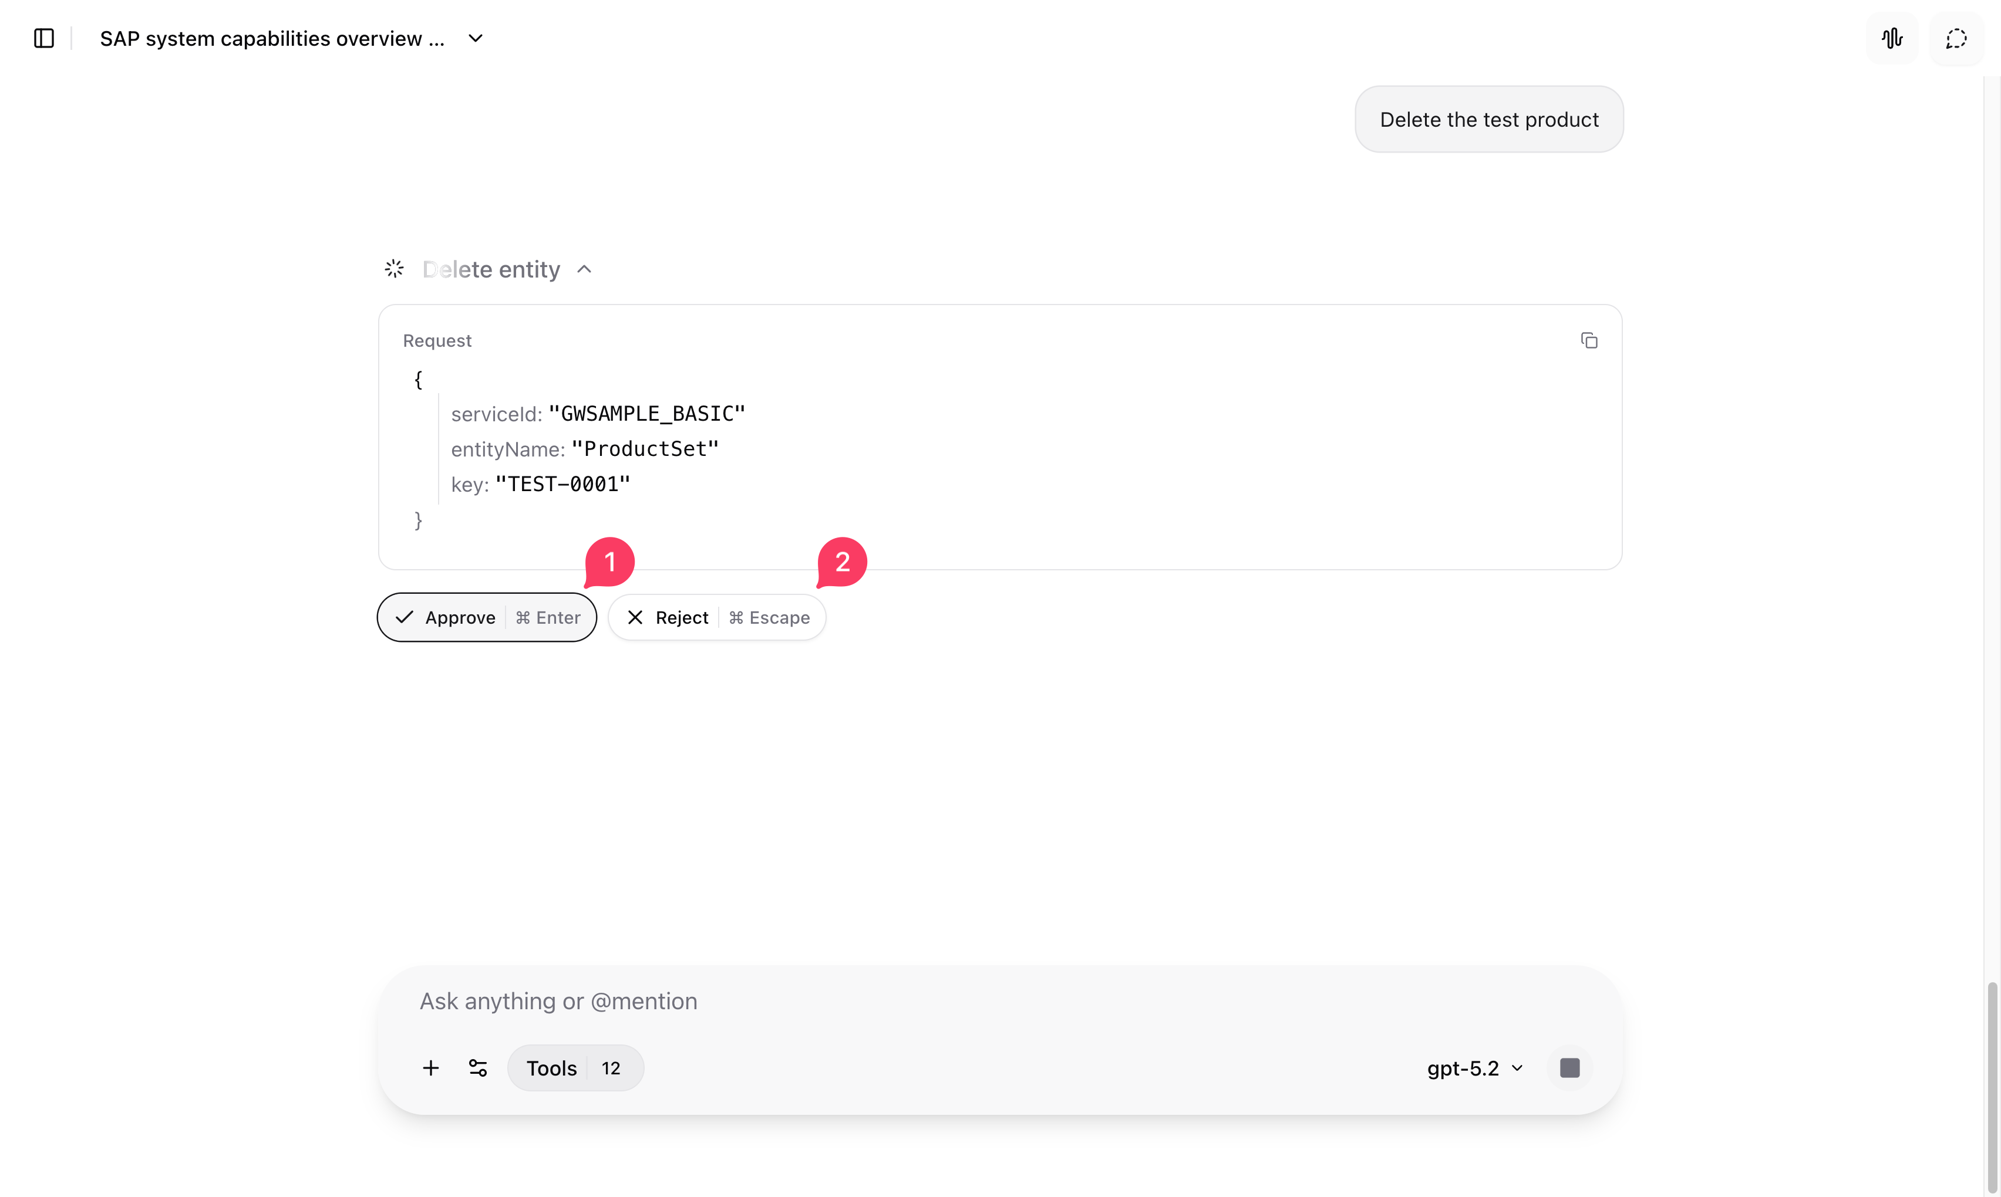Screen dimensions: 2001x1197
Task: Click the Delete the test product message
Action: 1488,119
